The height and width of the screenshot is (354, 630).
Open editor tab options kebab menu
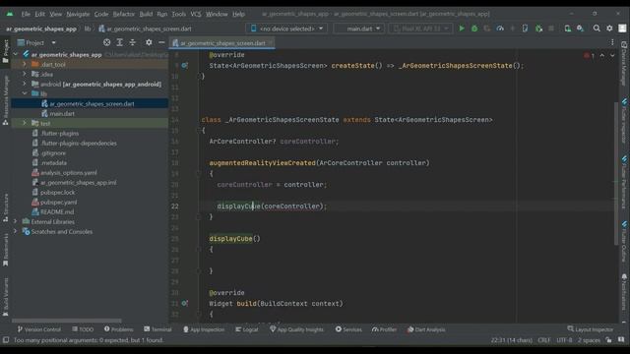(x=612, y=42)
